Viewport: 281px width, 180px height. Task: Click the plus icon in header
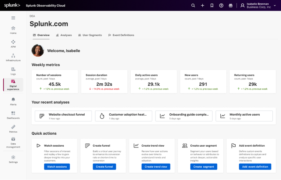202,6
